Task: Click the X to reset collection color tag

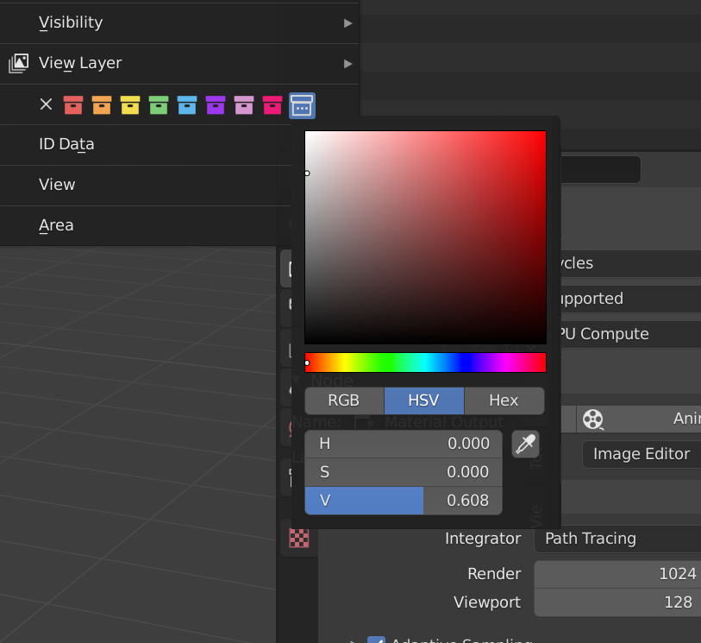Action: pyautogui.click(x=46, y=104)
